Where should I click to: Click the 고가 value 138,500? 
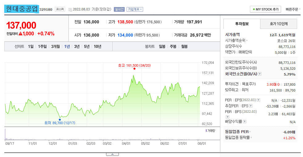click(125, 22)
